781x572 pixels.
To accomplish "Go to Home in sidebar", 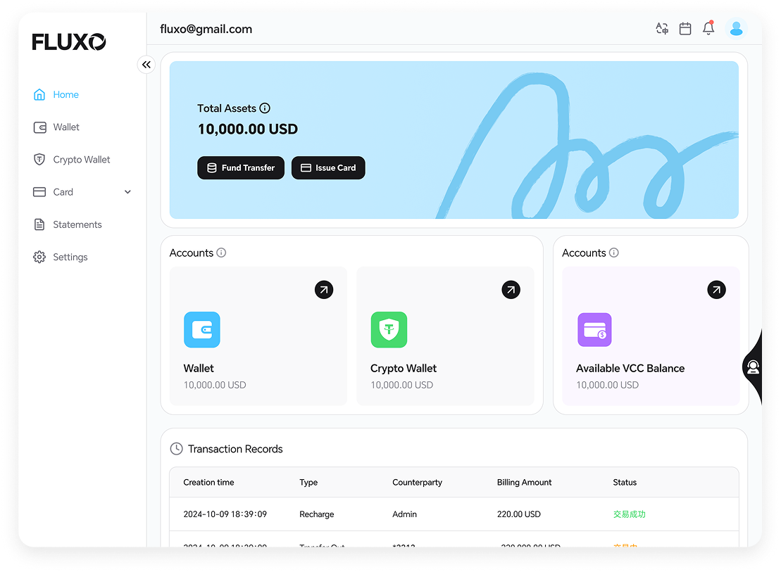I will coord(65,95).
